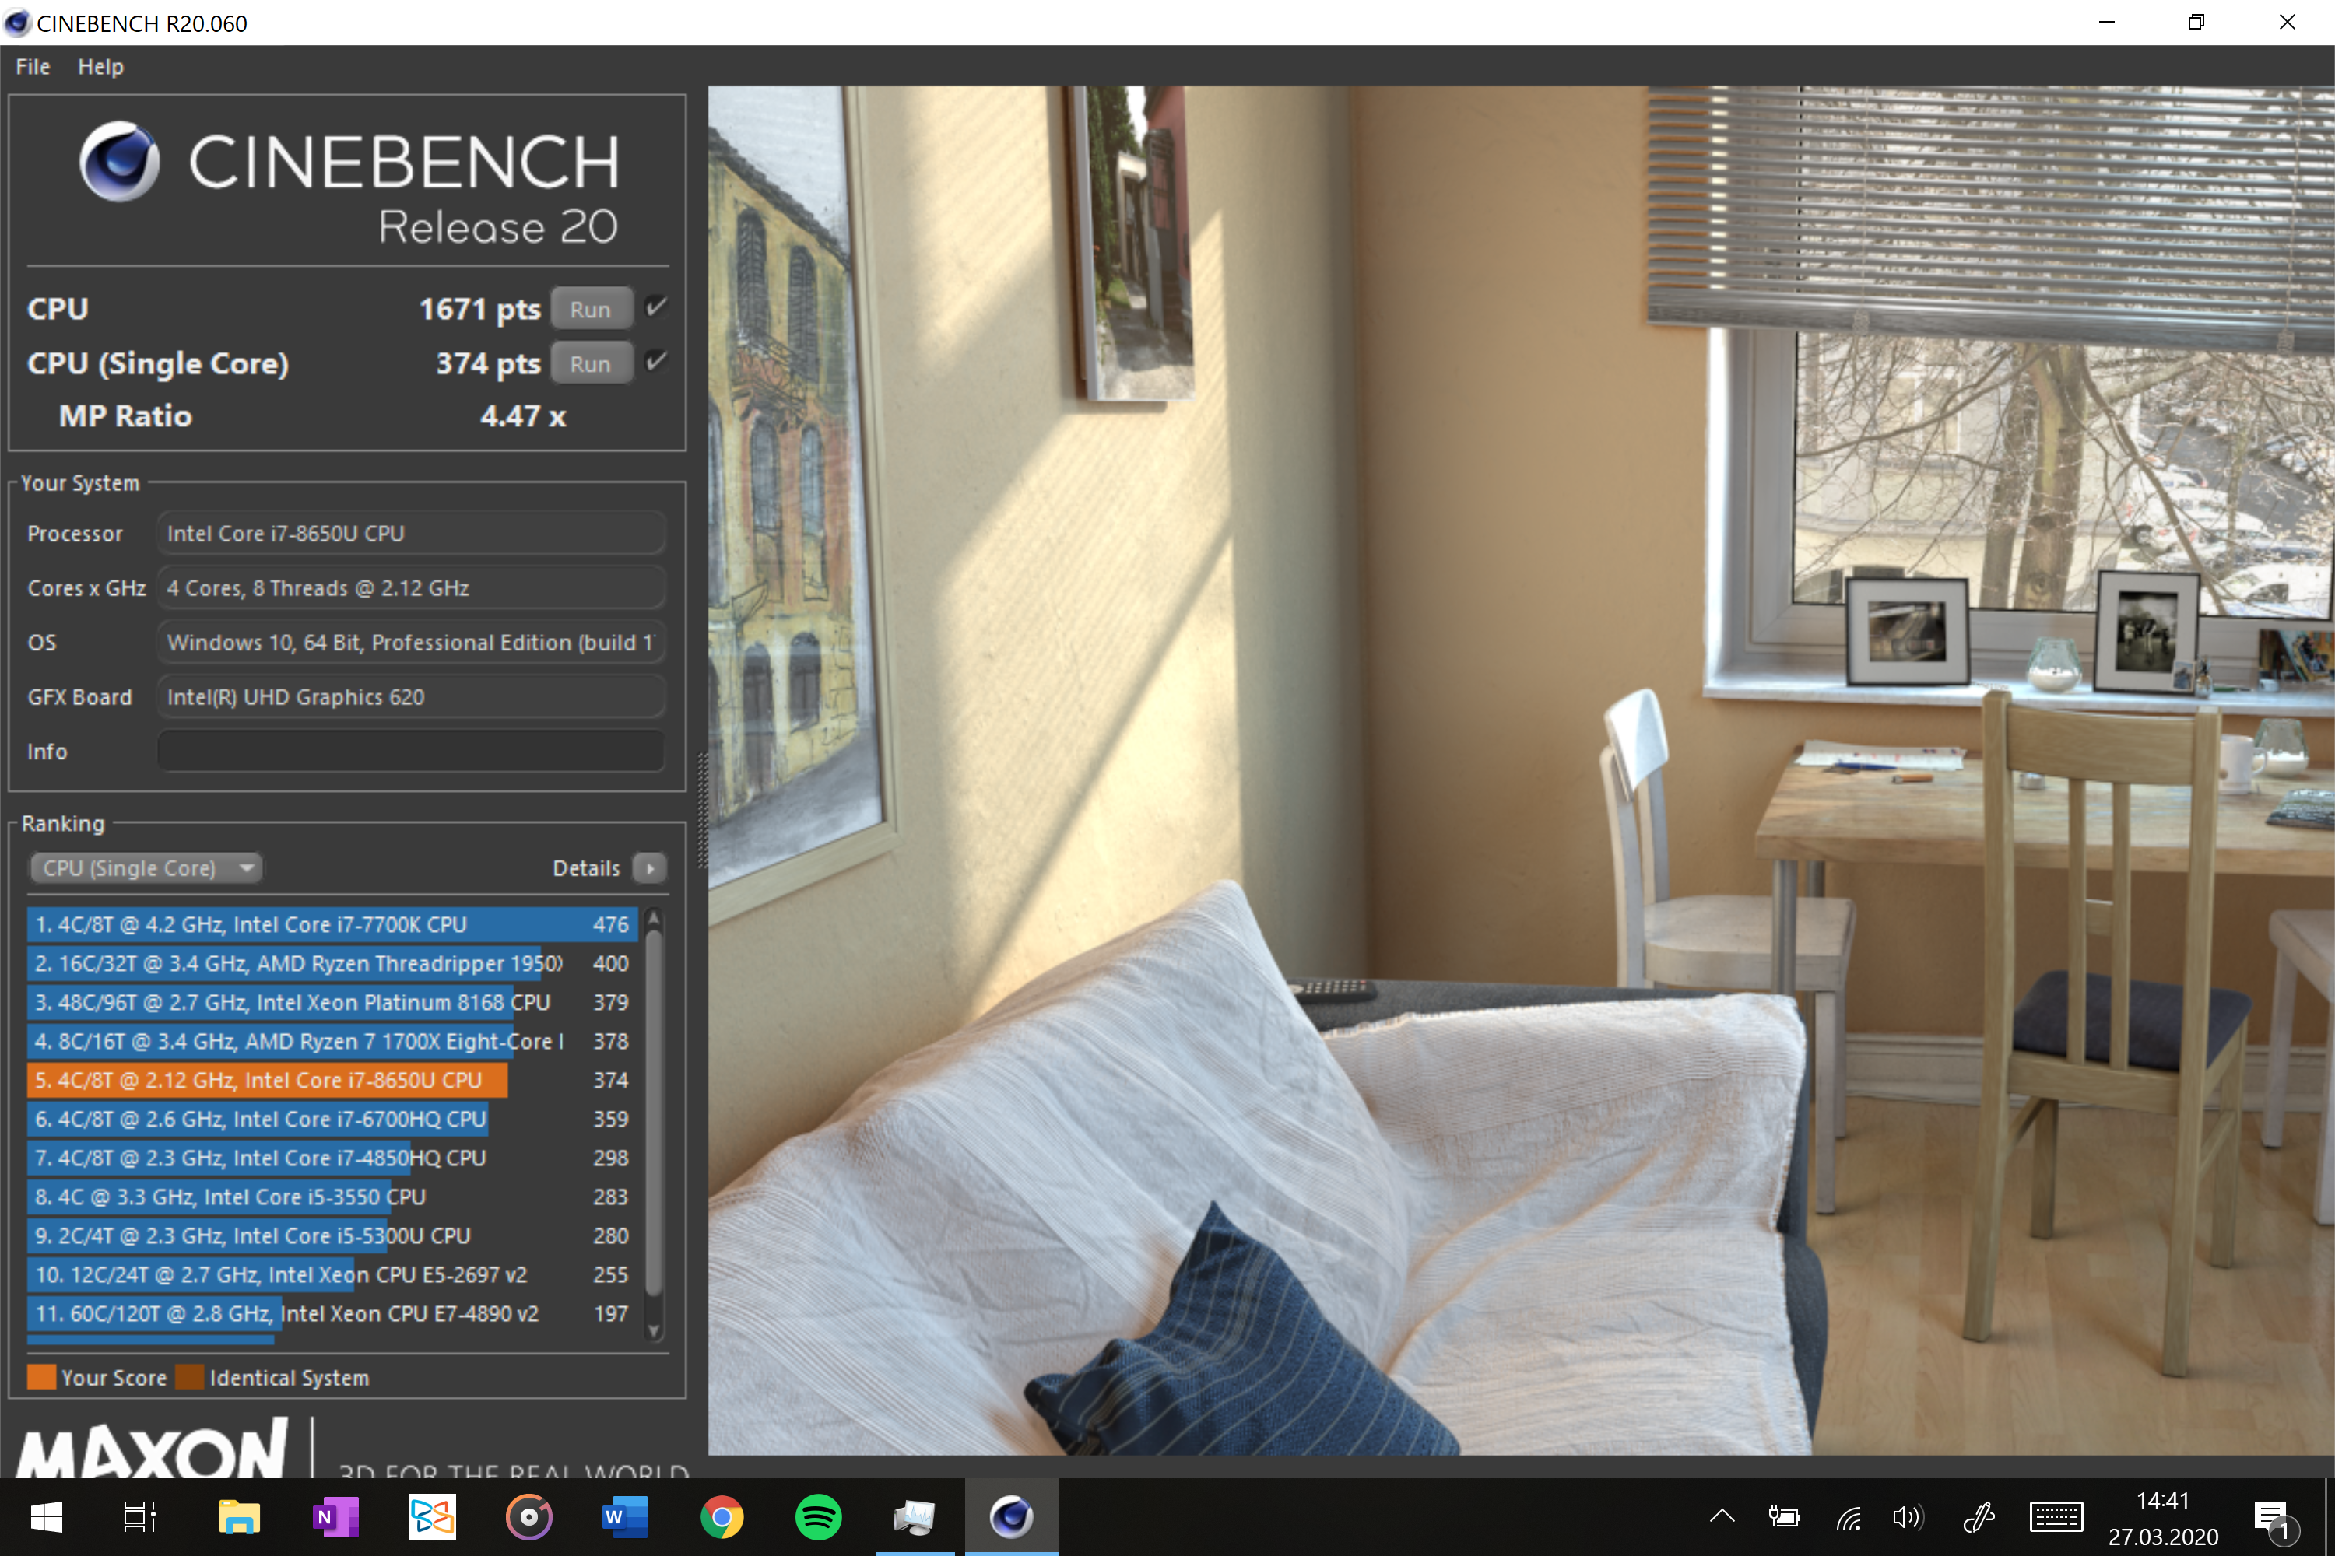This screenshot has height=1556, width=2335.
Task: Select the Intel Core i5-3550 ranking row
Action: click(332, 1197)
